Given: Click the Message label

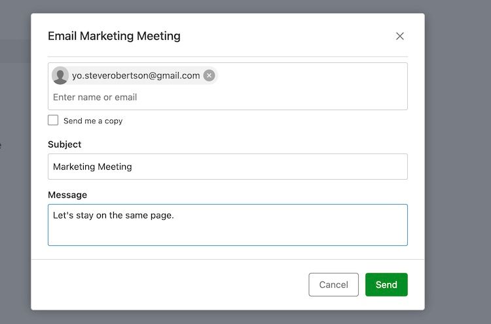Looking at the screenshot, I should (67, 195).
